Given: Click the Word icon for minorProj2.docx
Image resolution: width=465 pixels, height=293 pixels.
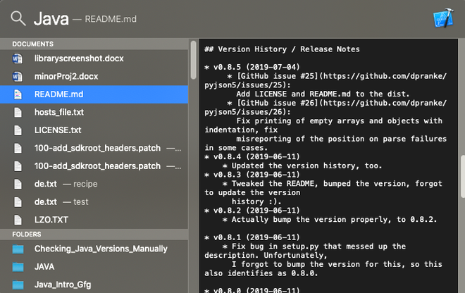Looking at the screenshot, I should [x=18, y=77].
